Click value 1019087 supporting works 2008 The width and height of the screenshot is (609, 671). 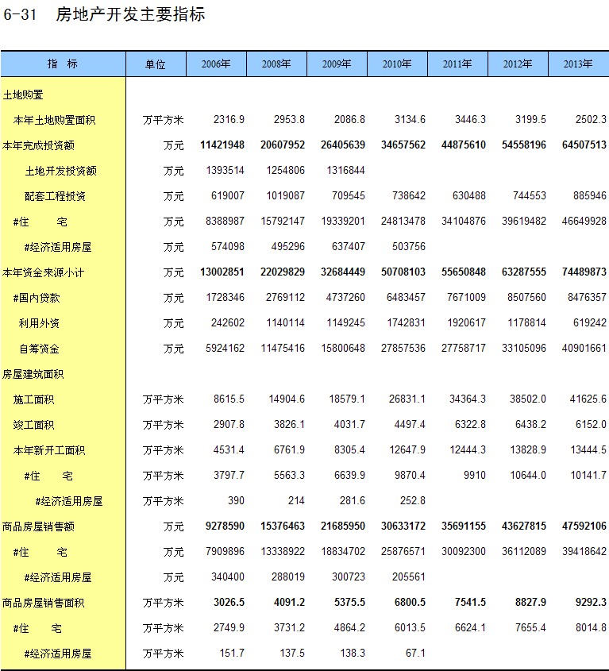pyautogui.click(x=286, y=195)
